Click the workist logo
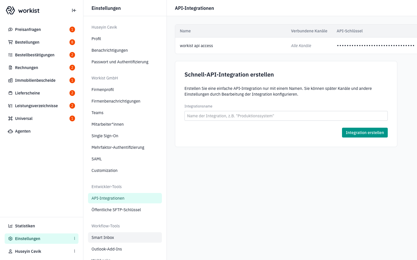The image size is (417, 260). tap(23, 10)
